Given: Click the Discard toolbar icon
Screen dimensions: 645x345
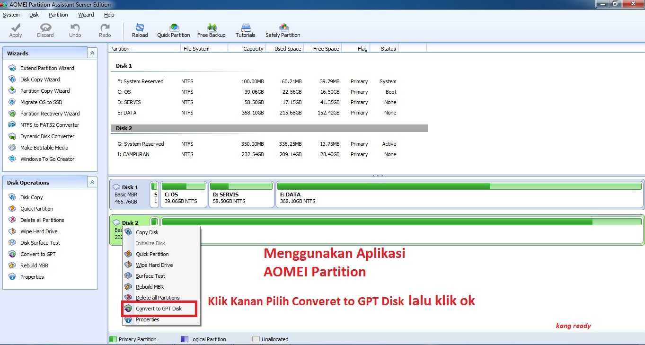Looking at the screenshot, I should [x=45, y=30].
